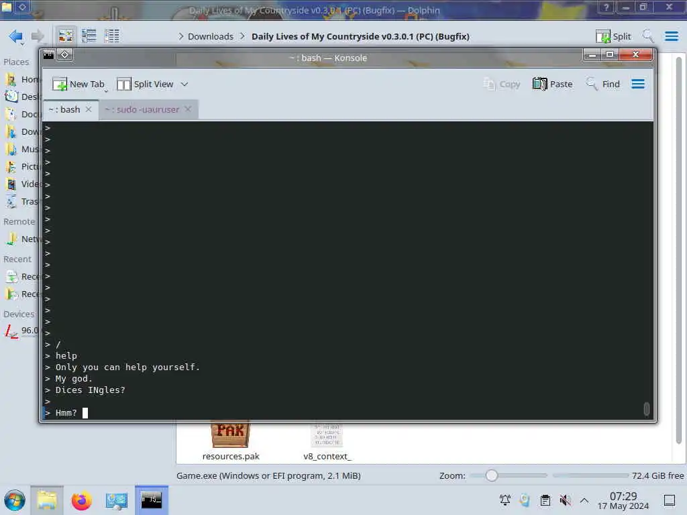Click current folder name in Dolphin breadcrumb
Screen dimensions: 687x515
point(360,36)
